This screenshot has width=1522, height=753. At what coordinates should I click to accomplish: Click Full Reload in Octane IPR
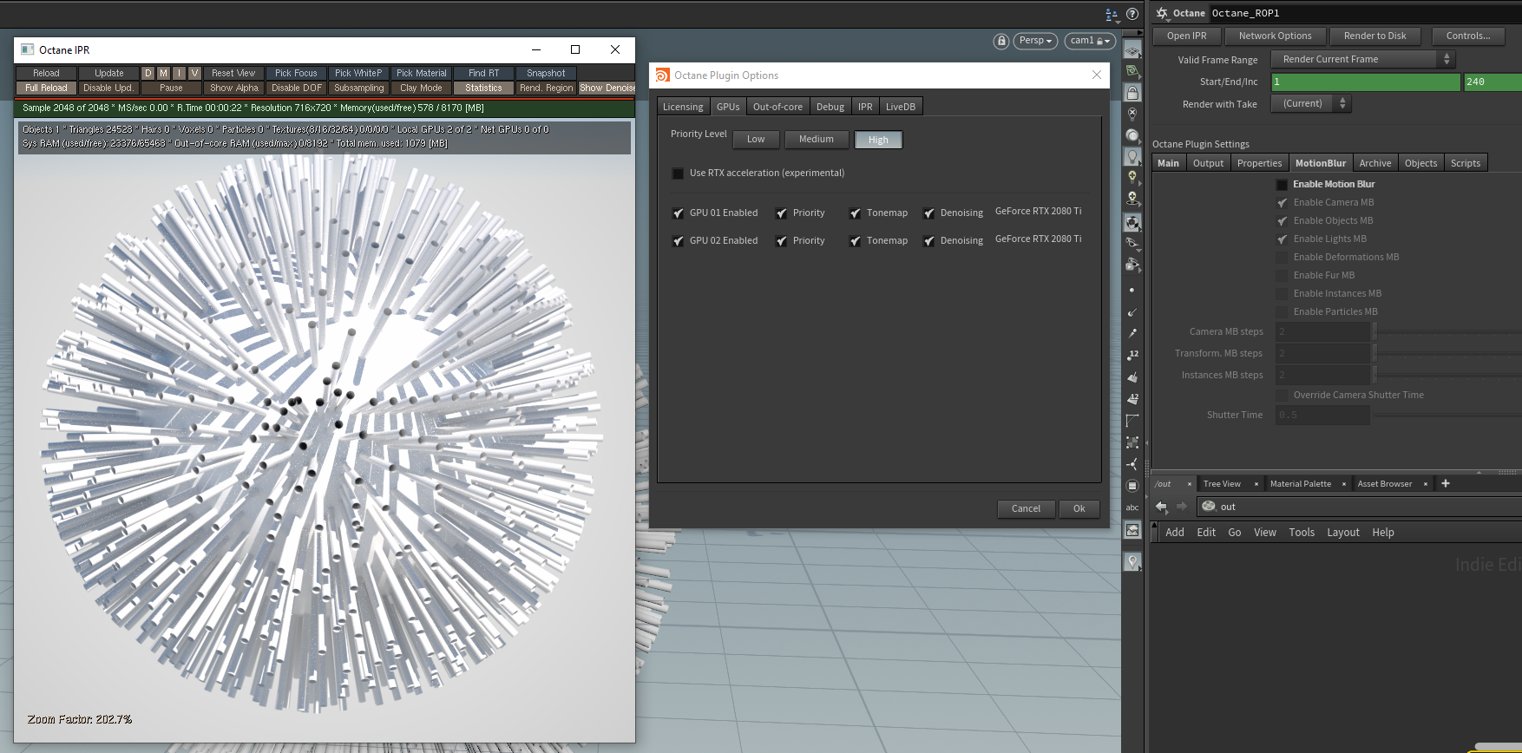pos(46,88)
